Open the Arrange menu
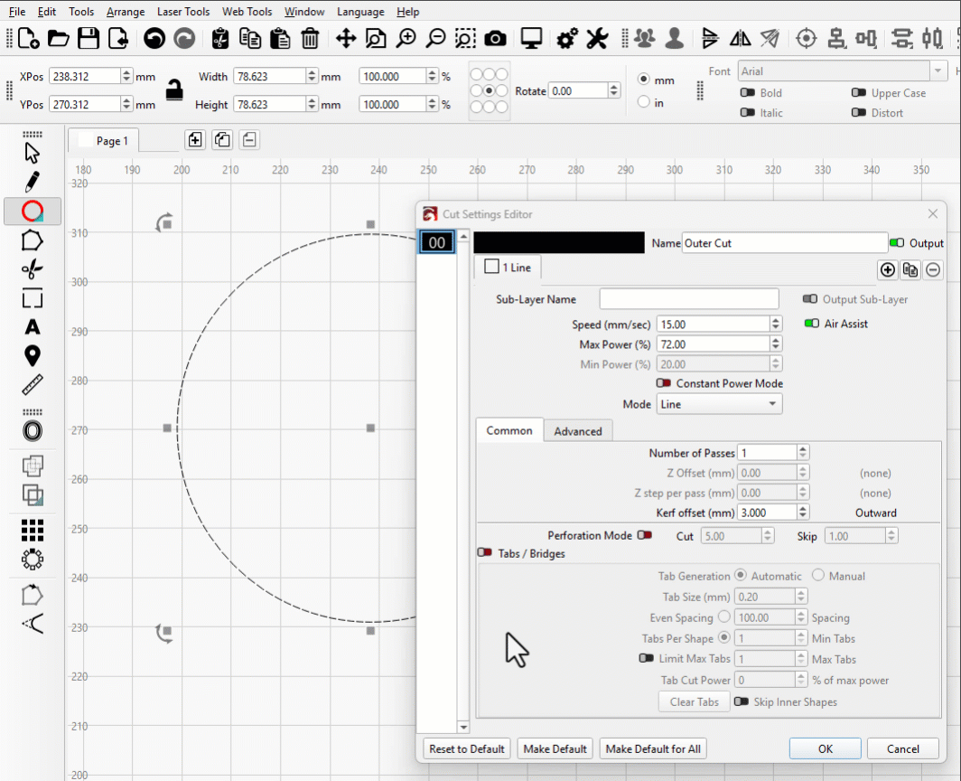 tap(125, 12)
